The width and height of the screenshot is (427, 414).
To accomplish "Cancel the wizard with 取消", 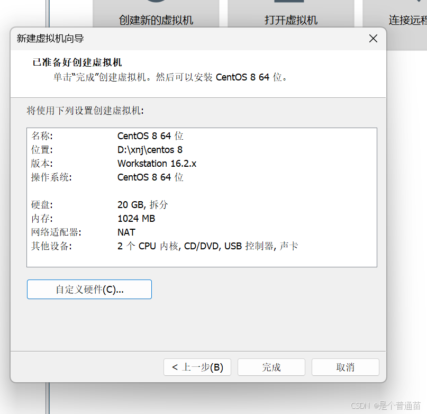I will (346, 367).
